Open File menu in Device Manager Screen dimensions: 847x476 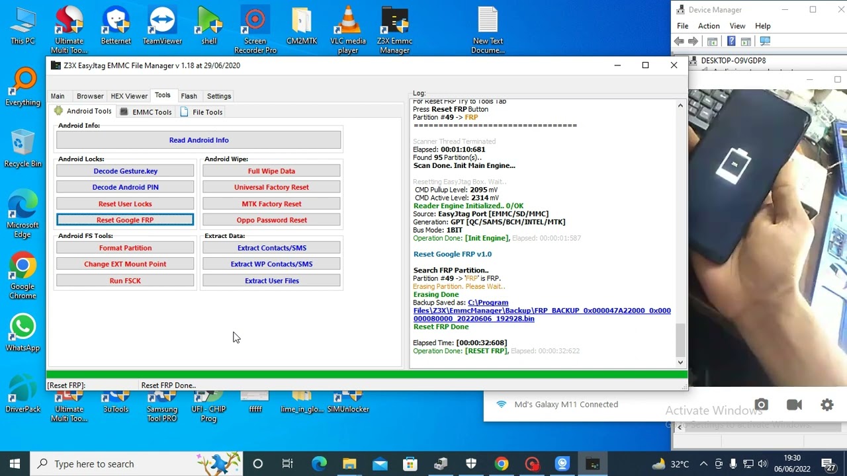682,26
